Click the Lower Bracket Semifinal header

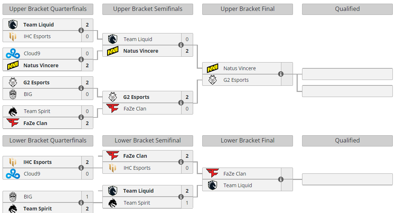pos(148,141)
